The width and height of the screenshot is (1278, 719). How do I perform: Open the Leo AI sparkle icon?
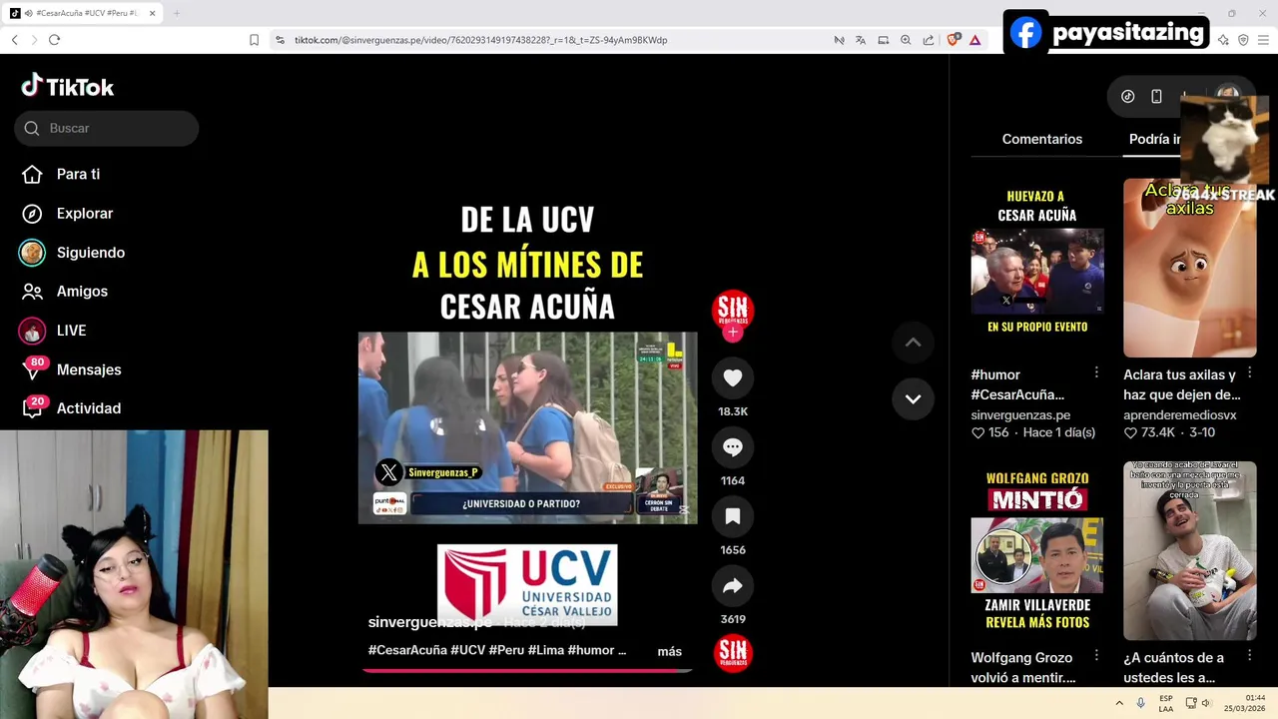click(1223, 40)
